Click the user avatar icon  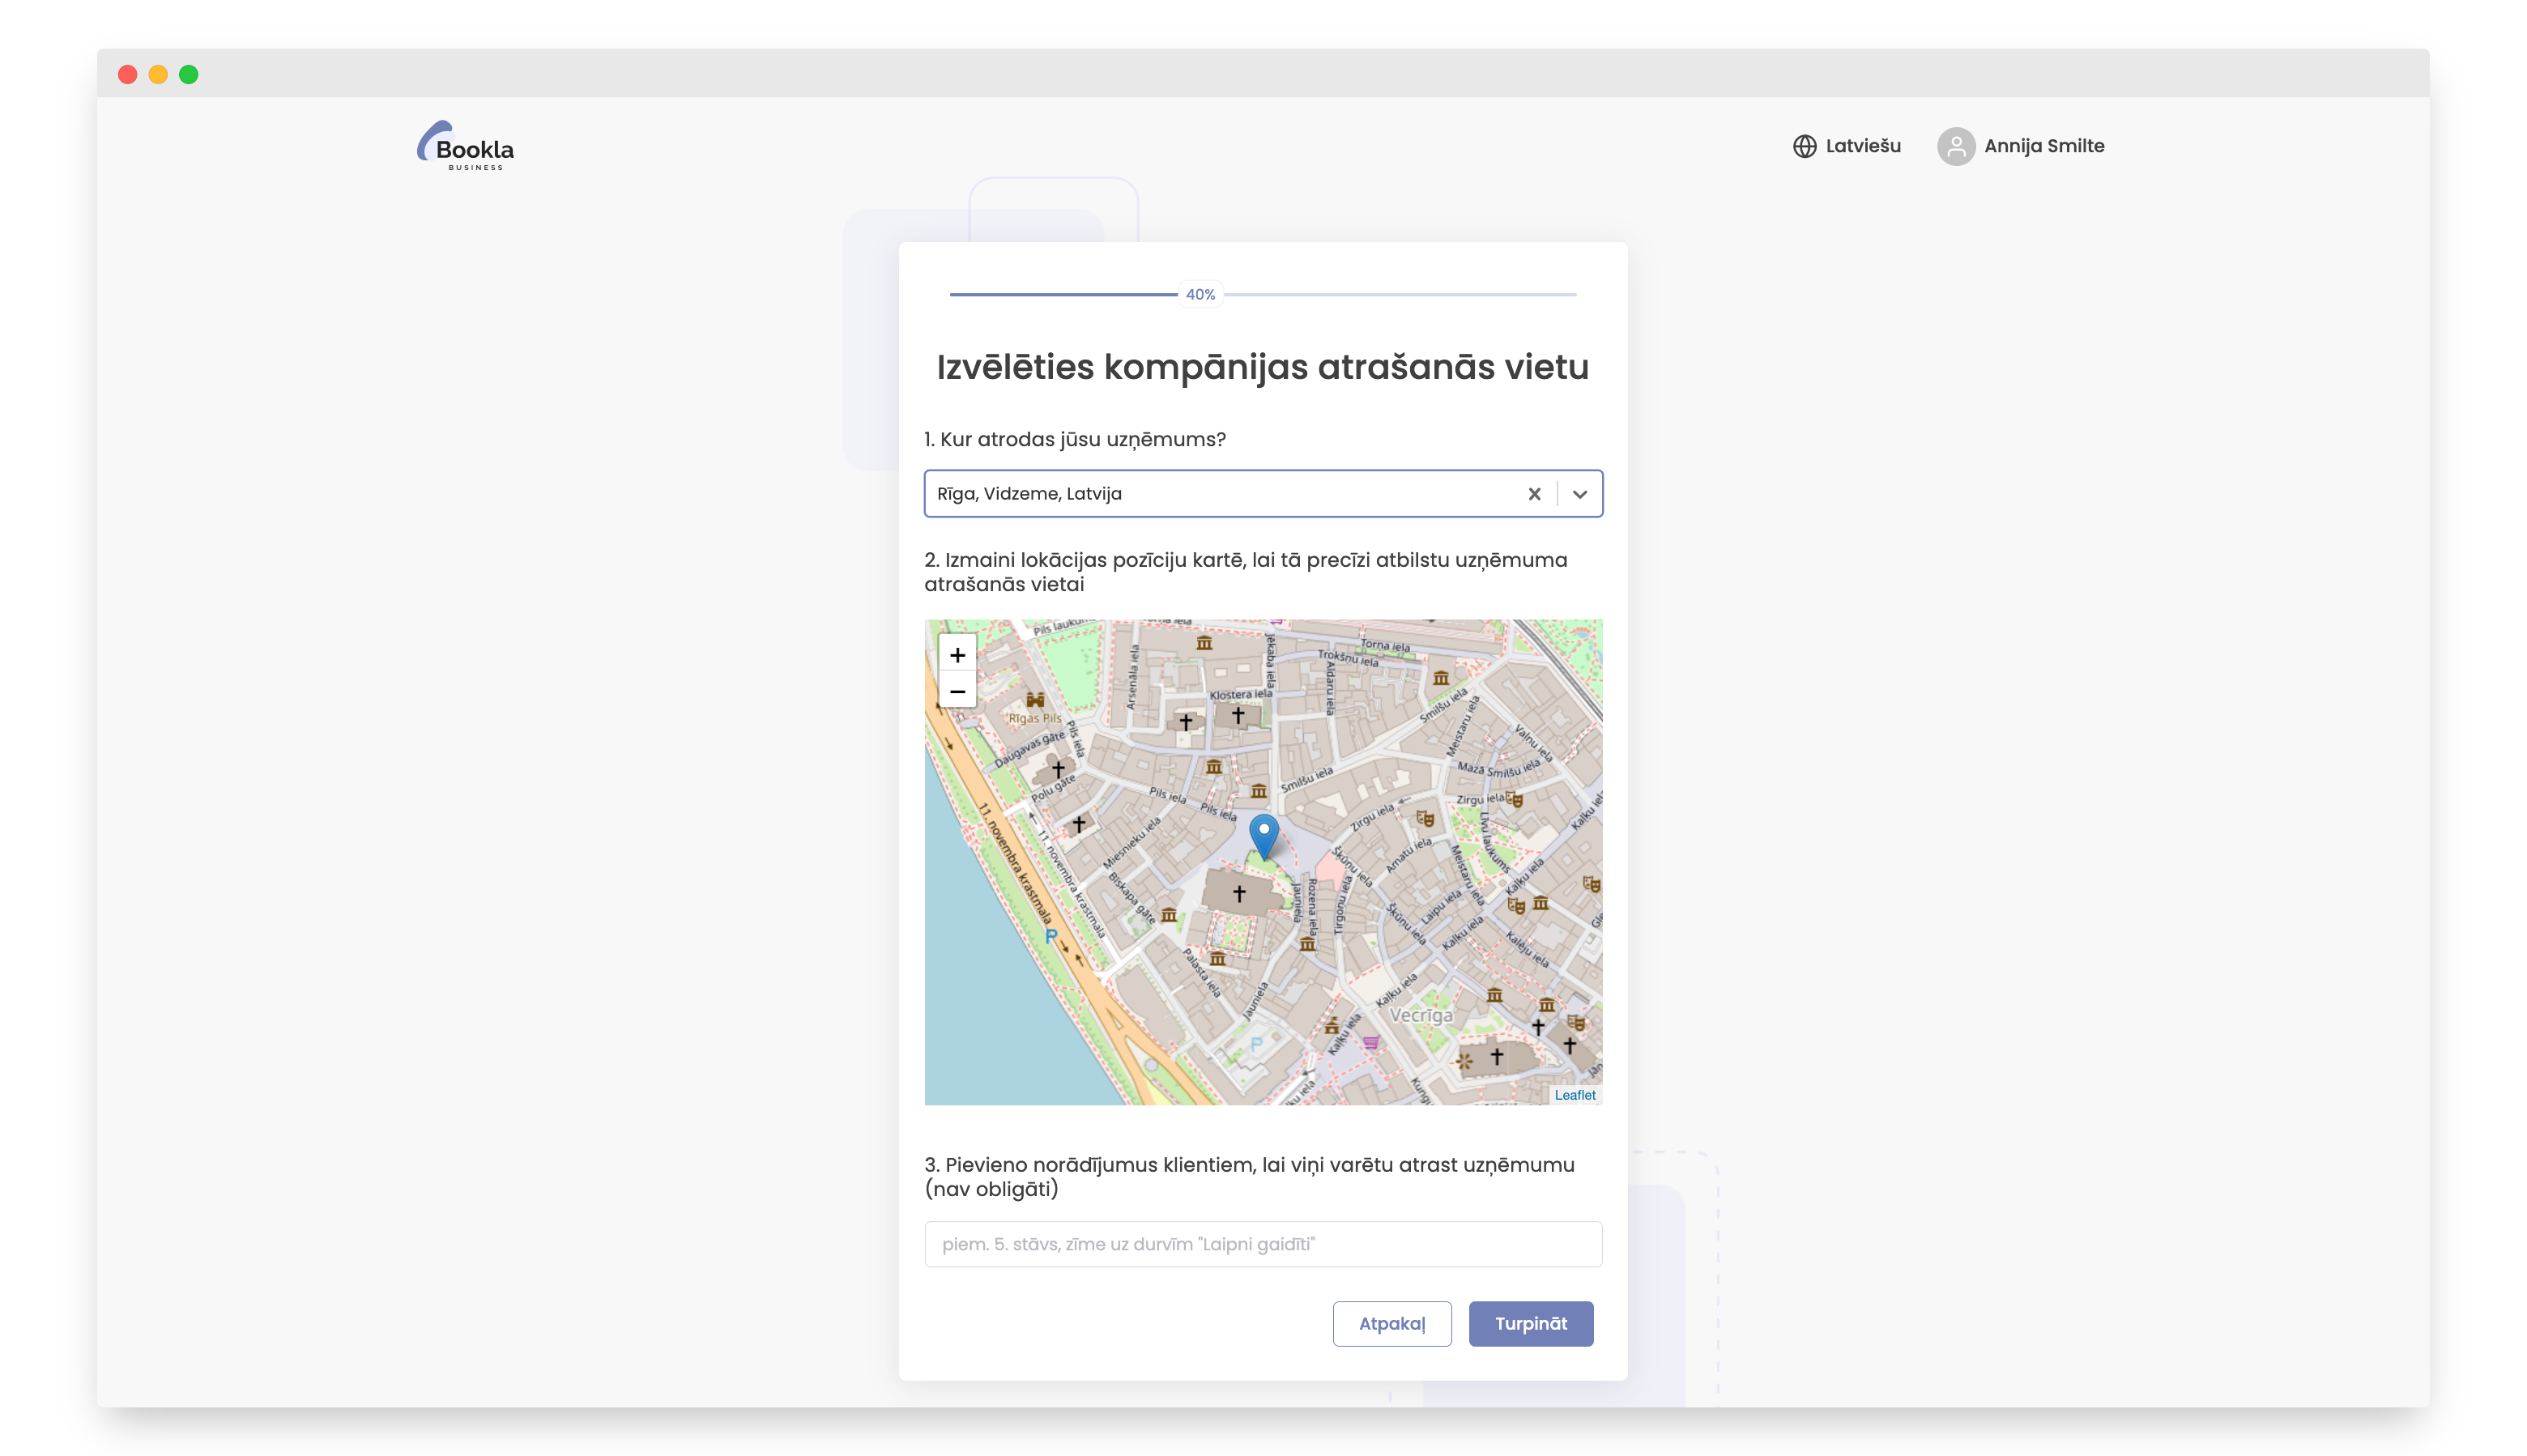click(1955, 146)
